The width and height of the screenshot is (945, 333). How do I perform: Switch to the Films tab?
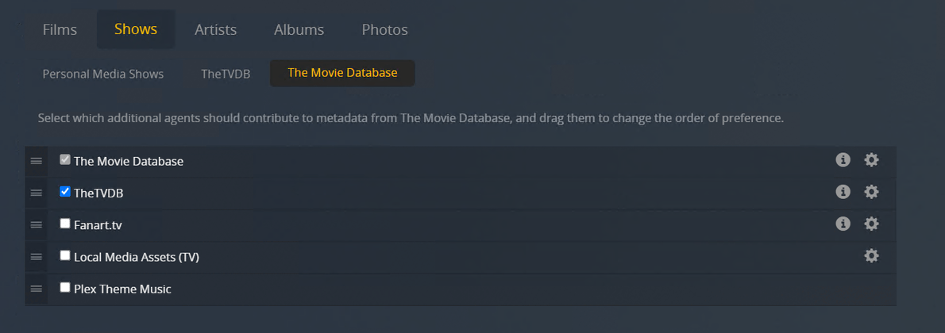[x=60, y=29]
